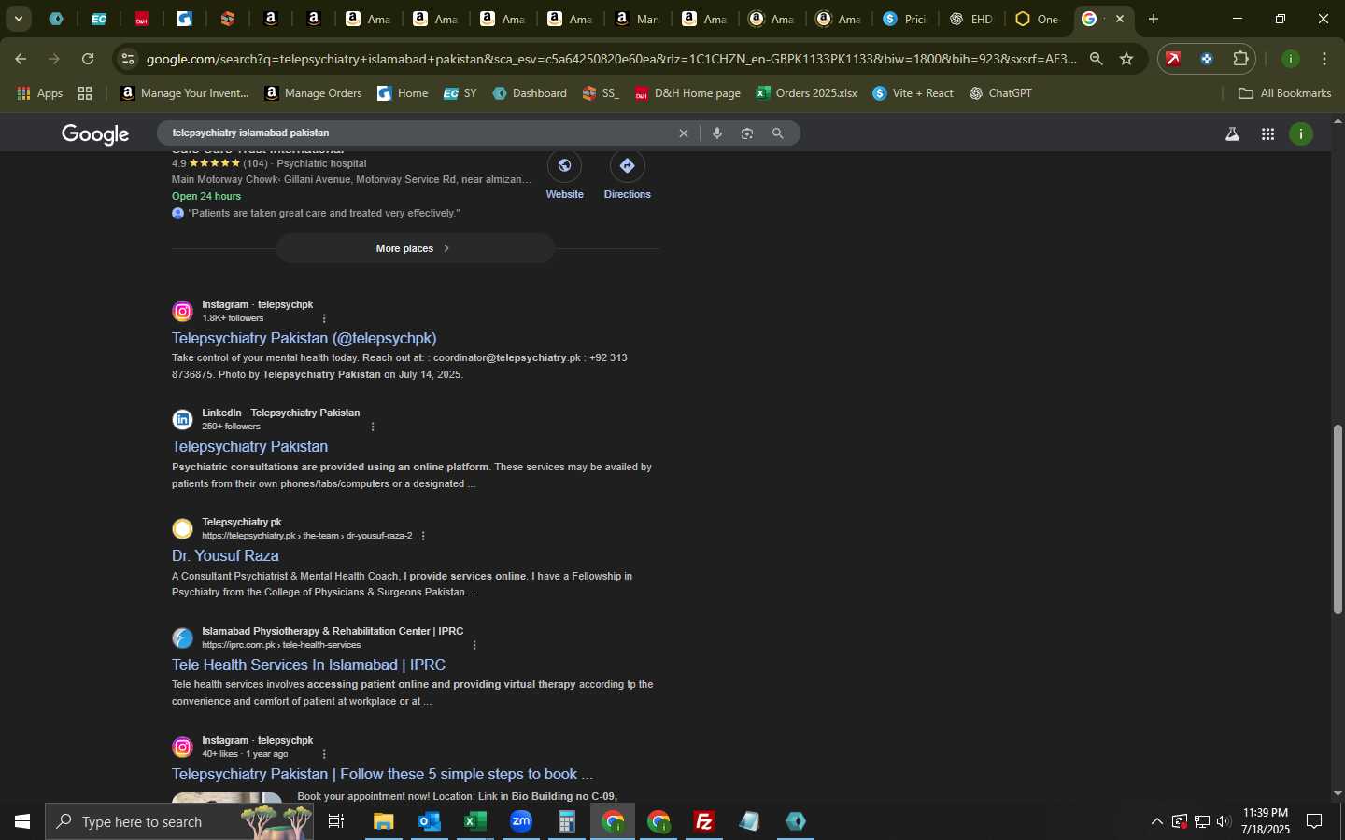Open FileZilla from the taskbar
This screenshot has width=1345, height=840.
(x=704, y=821)
